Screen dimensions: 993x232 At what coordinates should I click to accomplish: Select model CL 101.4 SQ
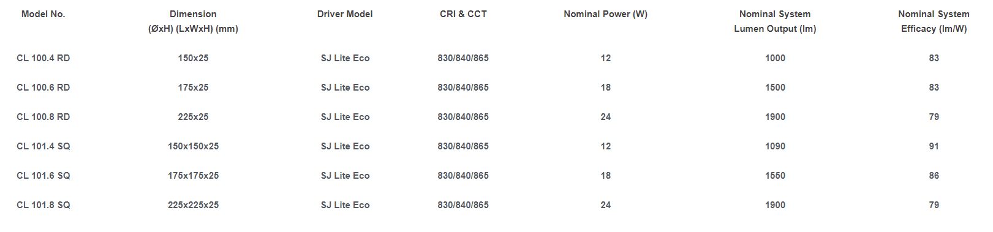tap(43, 146)
